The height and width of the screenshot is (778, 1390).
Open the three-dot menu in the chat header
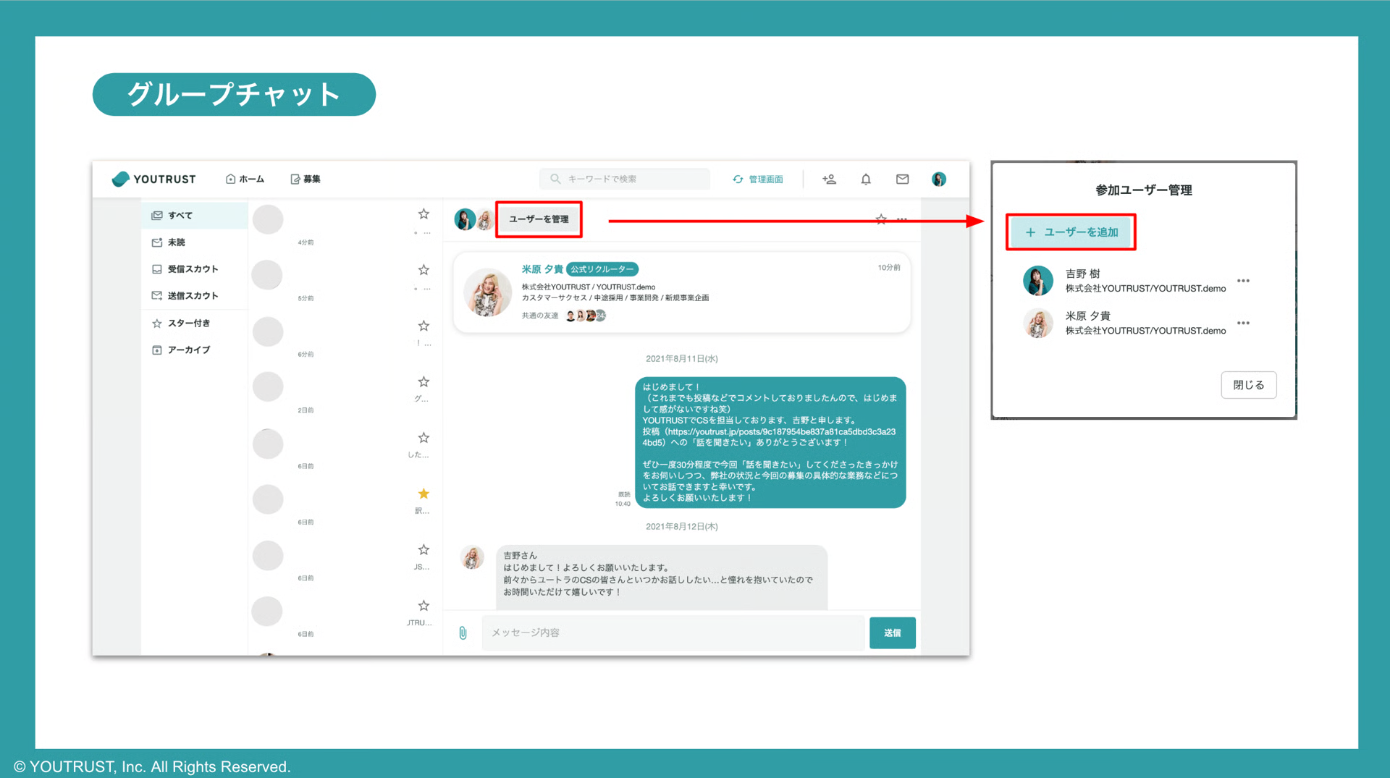tap(901, 220)
